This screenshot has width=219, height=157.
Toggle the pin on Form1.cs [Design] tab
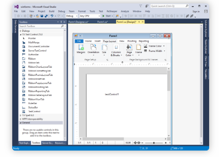click(139, 22)
